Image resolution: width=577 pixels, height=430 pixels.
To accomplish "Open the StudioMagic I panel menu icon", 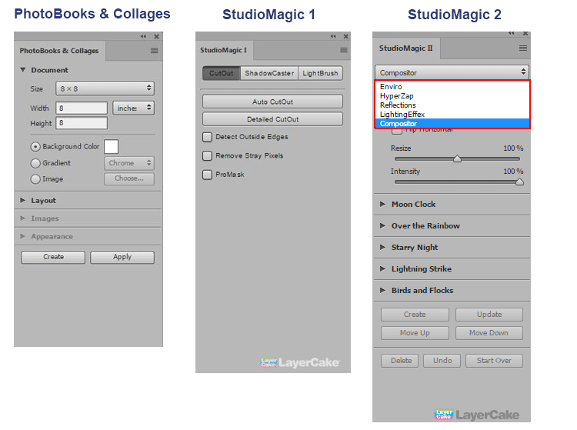I will [343, 50].
